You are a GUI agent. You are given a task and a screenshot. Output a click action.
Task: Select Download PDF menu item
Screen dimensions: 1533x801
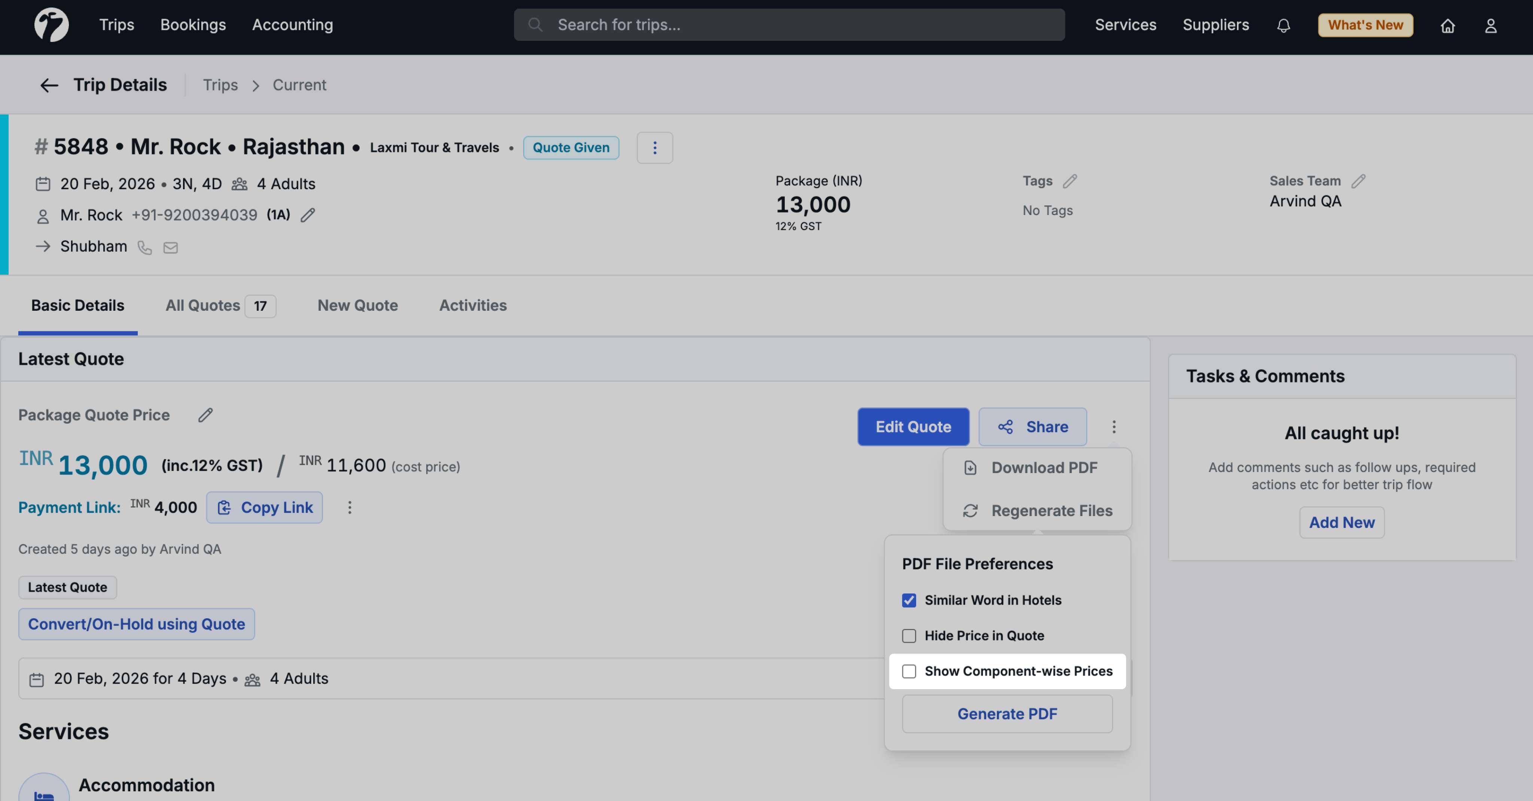pyautogui.click(x=1044, y=468)
